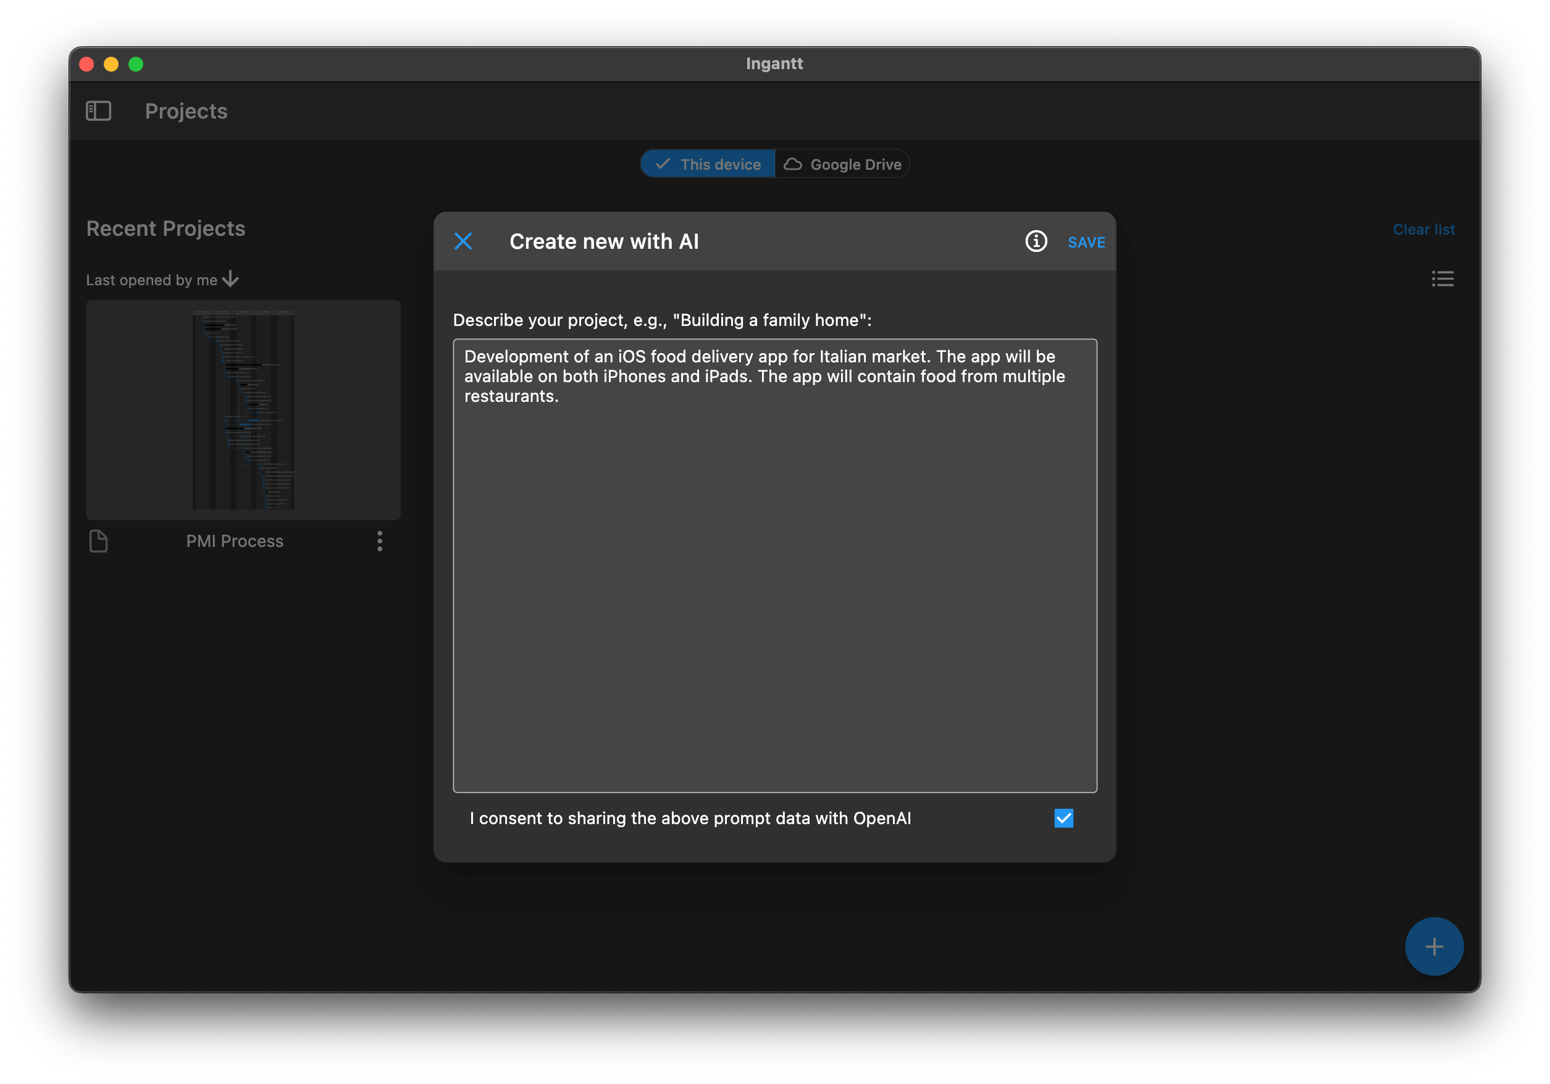Viewport: 1550px width, 1084px height.
Task: Click the PMI Process project name
Action: (235, 541)
